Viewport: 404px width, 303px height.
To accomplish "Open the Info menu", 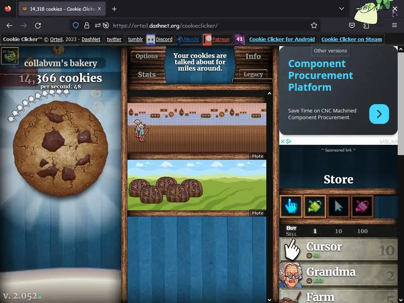I will [253, 56].
